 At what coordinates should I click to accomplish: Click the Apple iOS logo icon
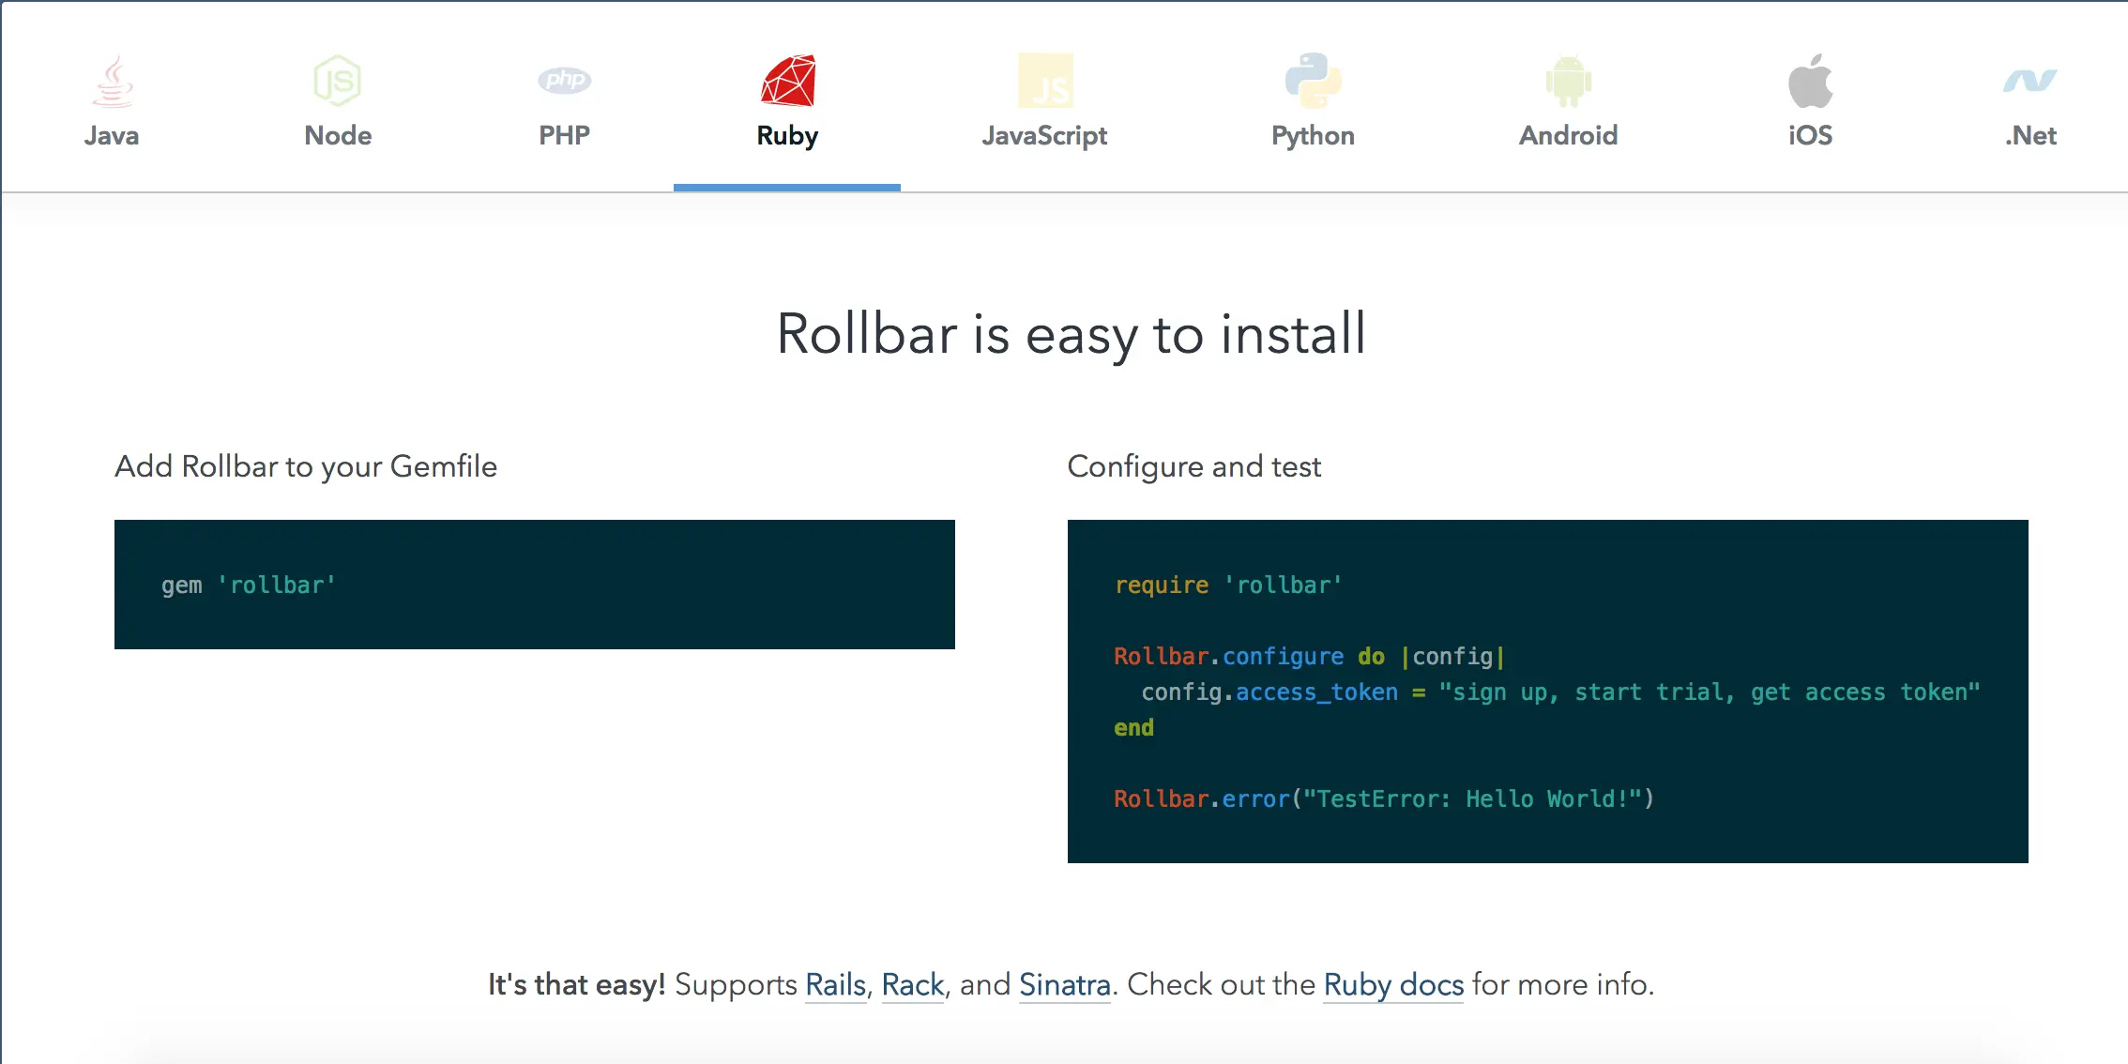click(1810, 81)
